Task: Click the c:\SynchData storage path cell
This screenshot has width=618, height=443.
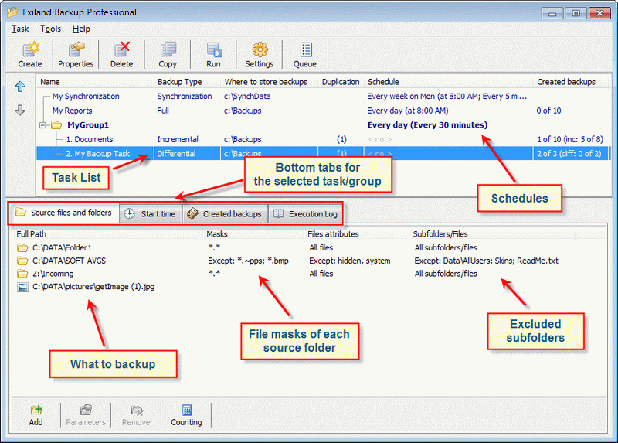Action: click(247, 96)
